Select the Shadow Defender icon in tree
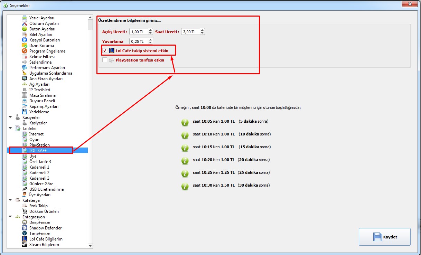The height and width of the screenshot is (255, 421). pyautogui.click(x=25, y=228)
